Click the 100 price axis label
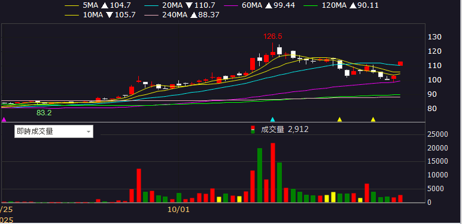Image resolution: width=462 pixels, height=224 pixels. pos(434,80)
